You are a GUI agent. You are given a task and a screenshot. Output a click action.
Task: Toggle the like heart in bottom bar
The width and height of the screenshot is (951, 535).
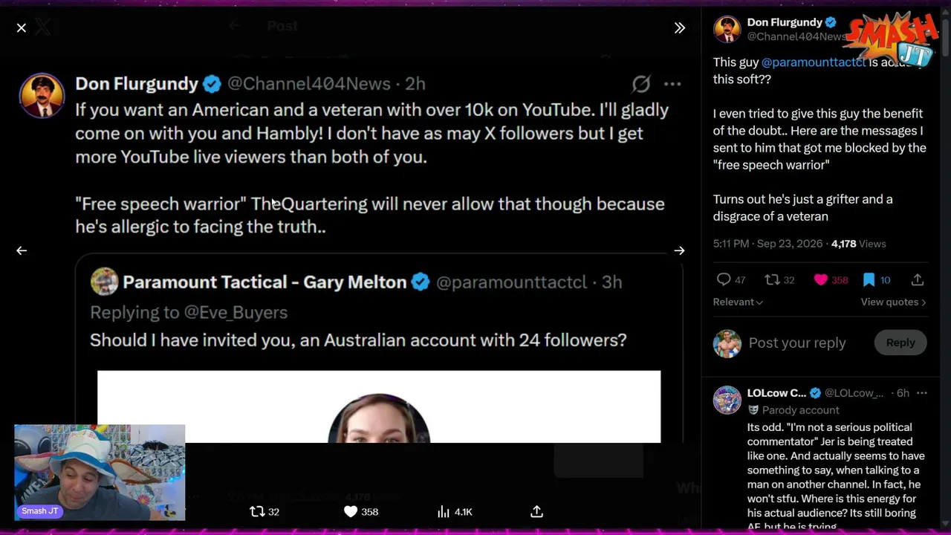click(351, 511)
